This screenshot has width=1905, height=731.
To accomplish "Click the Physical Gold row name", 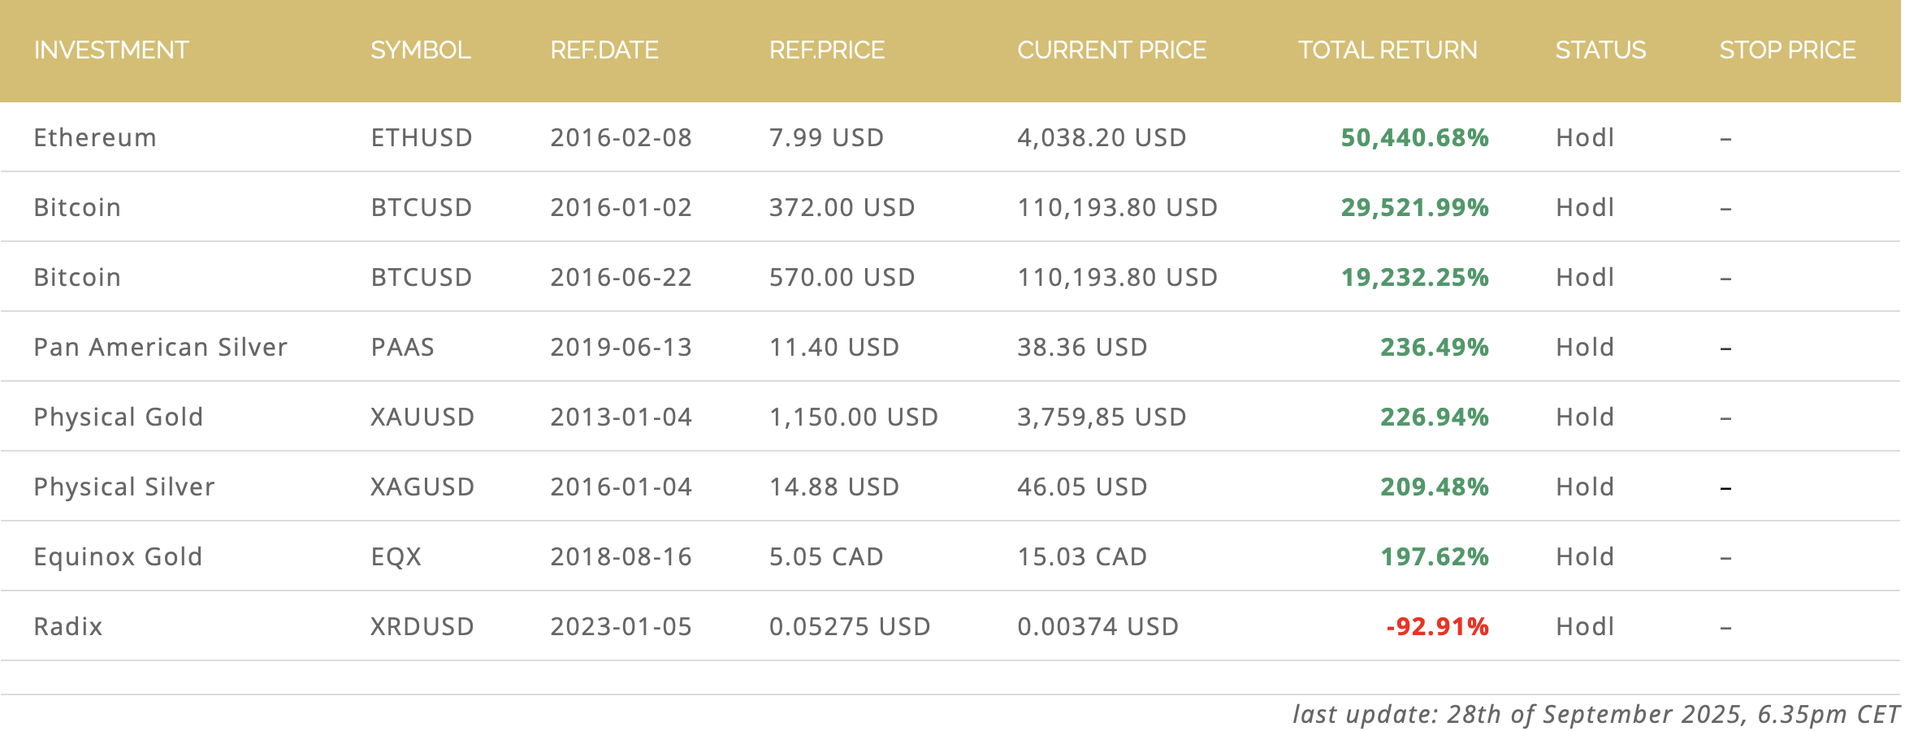I will click(x=119, y=417).
